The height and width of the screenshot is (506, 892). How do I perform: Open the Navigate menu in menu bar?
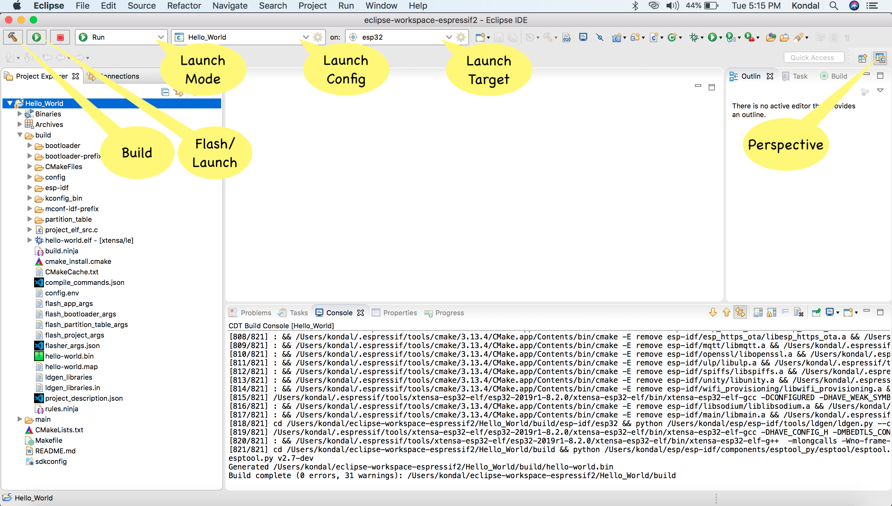[230, 6]
